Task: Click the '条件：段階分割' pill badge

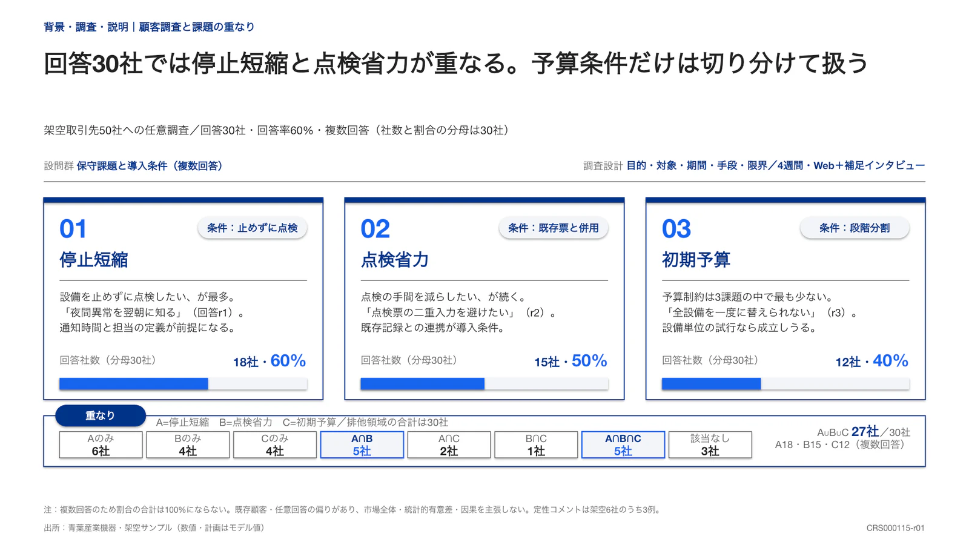Action: pyautogui.click(x=855, y=228)
